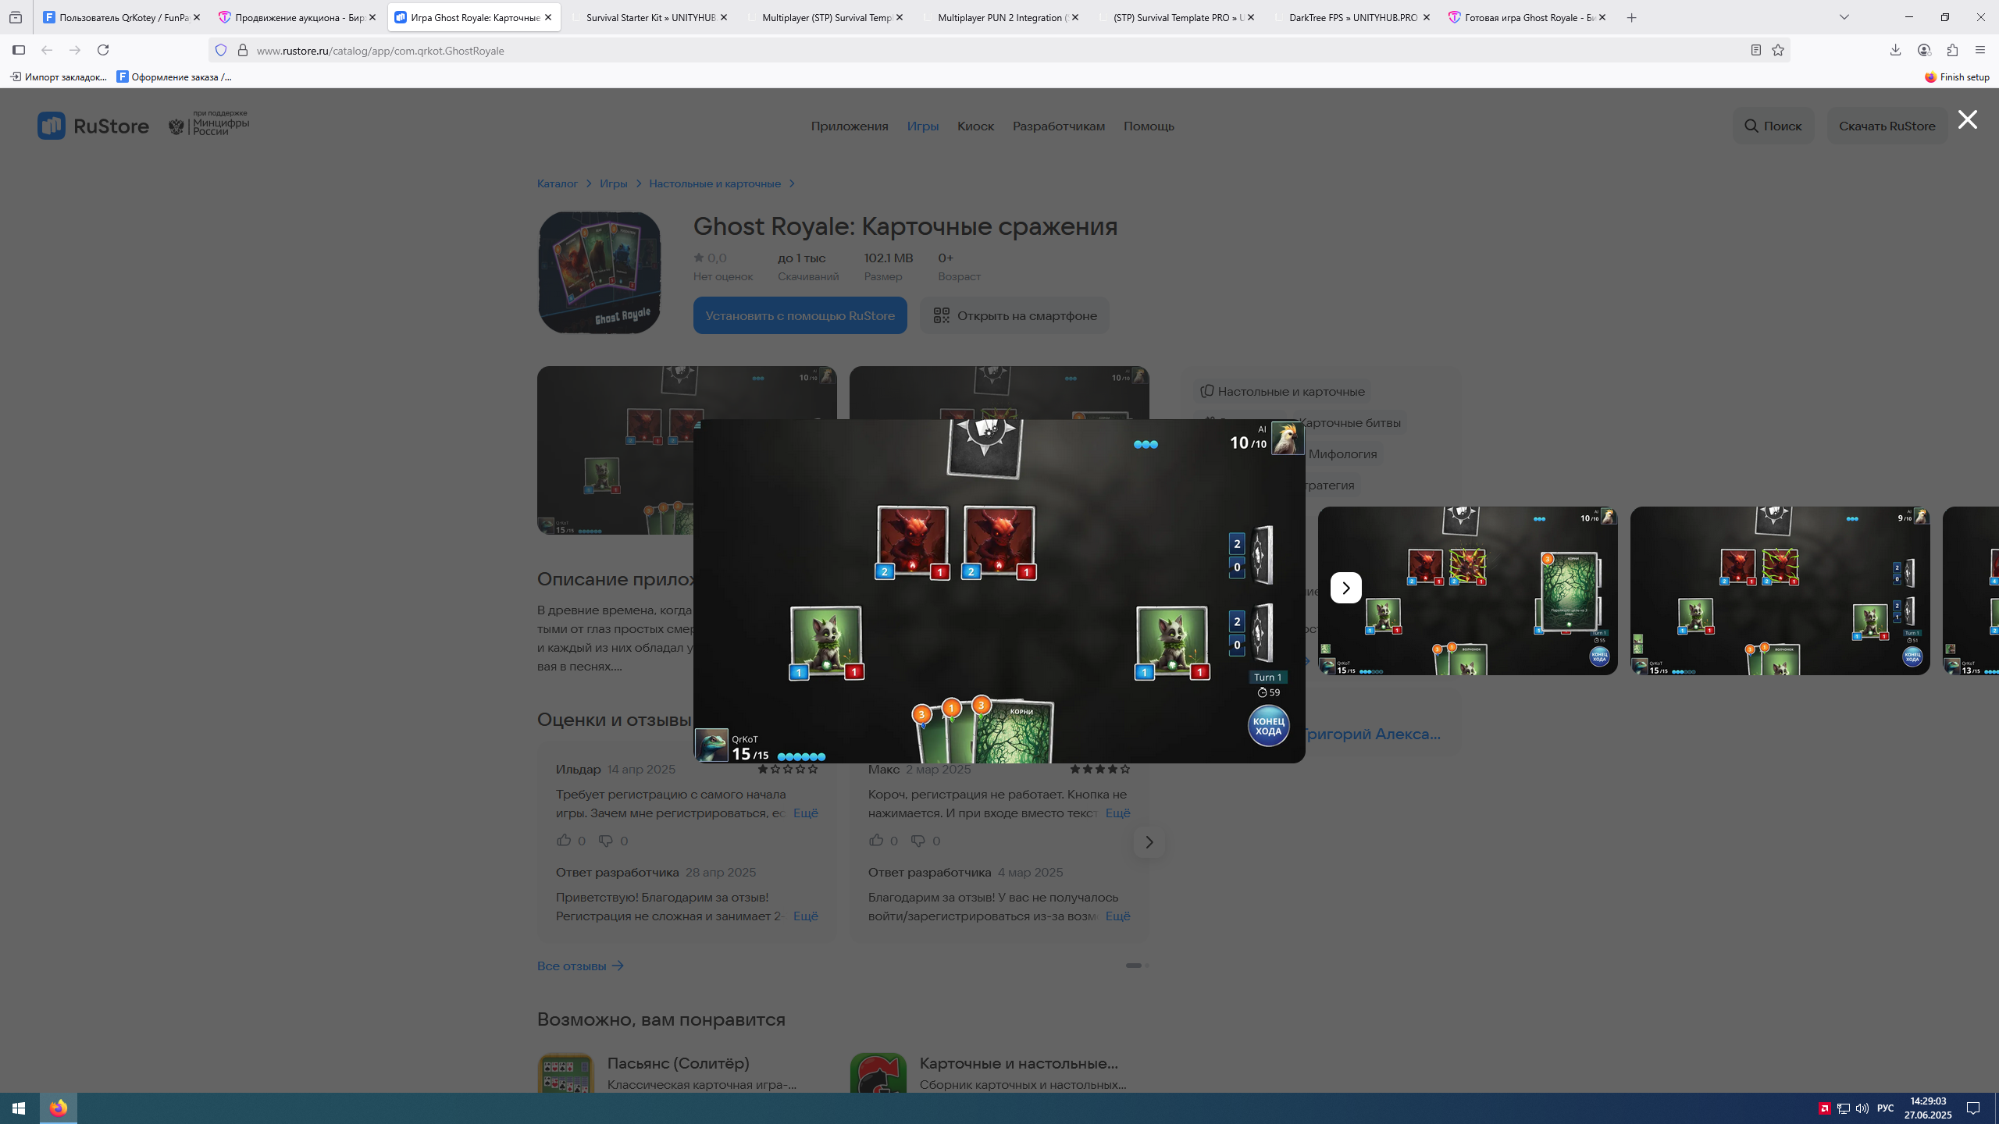Open the Firefox account icon
Screen dimensions: 1999x1124
coord(1924,50)
